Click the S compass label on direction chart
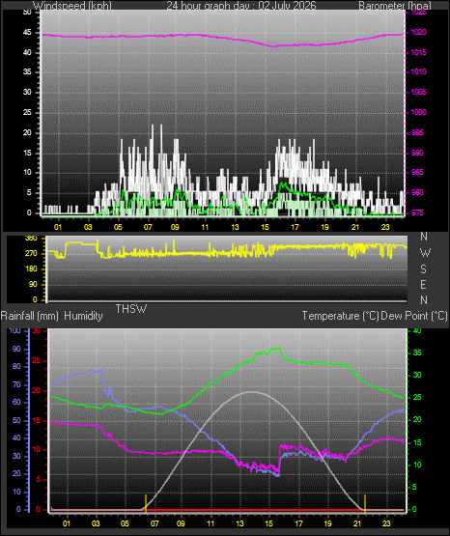Screen dimensions: 450x536 tap(424, 269)
